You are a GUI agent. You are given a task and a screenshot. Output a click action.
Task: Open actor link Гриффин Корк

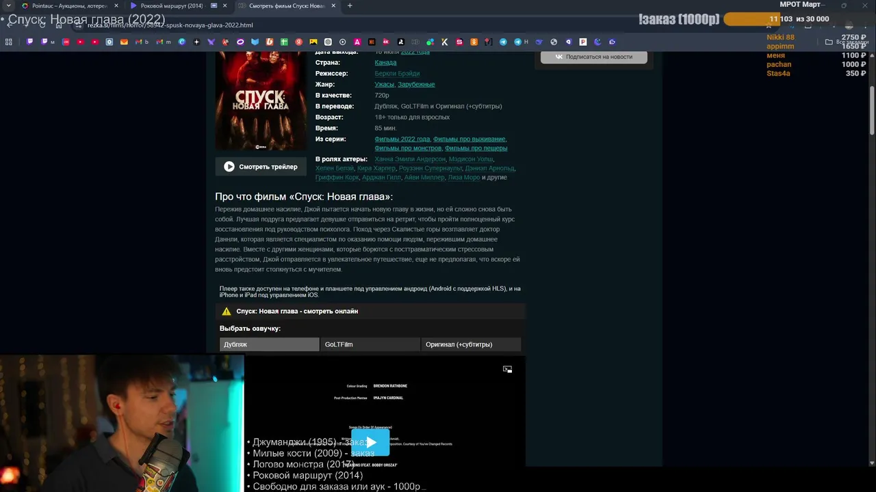point(337,177)
